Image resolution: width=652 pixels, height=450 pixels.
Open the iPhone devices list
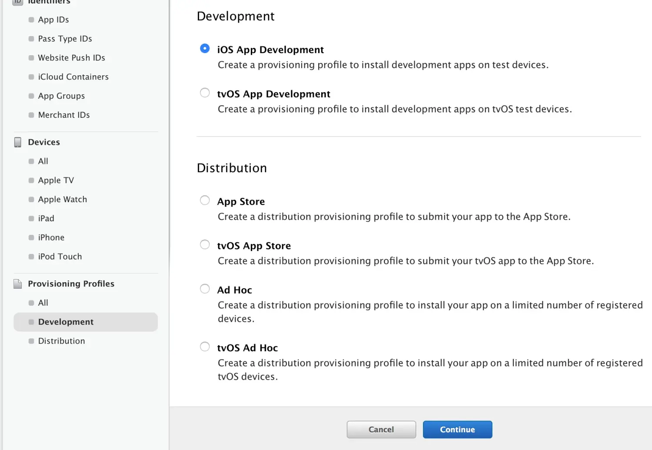point(51,238)
